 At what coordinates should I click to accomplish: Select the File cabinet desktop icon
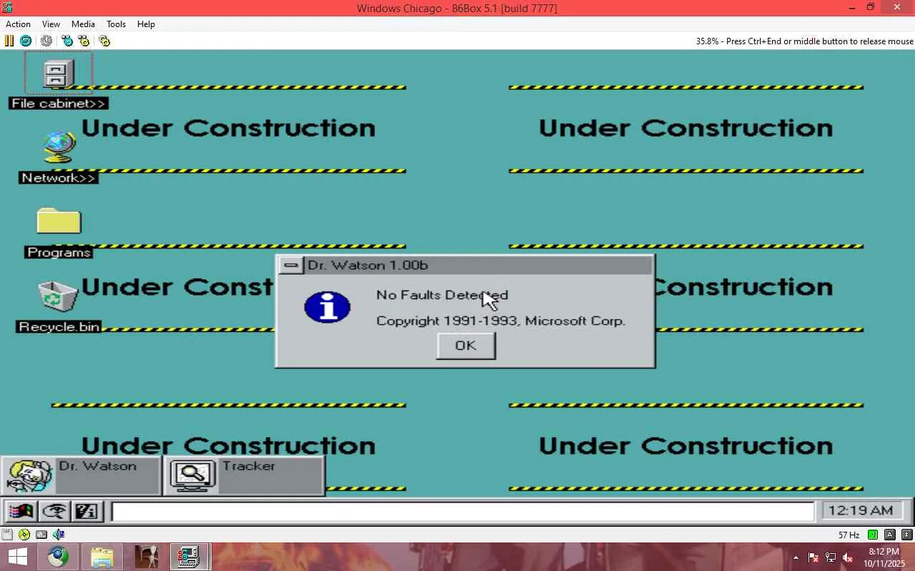point(59,81)
